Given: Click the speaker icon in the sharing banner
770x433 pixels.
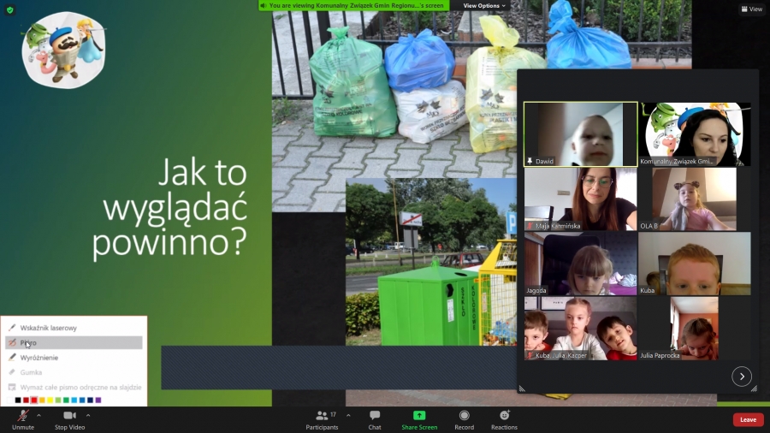Looking at the screenshot, I should pyautogui.click(x=264, y=5).
